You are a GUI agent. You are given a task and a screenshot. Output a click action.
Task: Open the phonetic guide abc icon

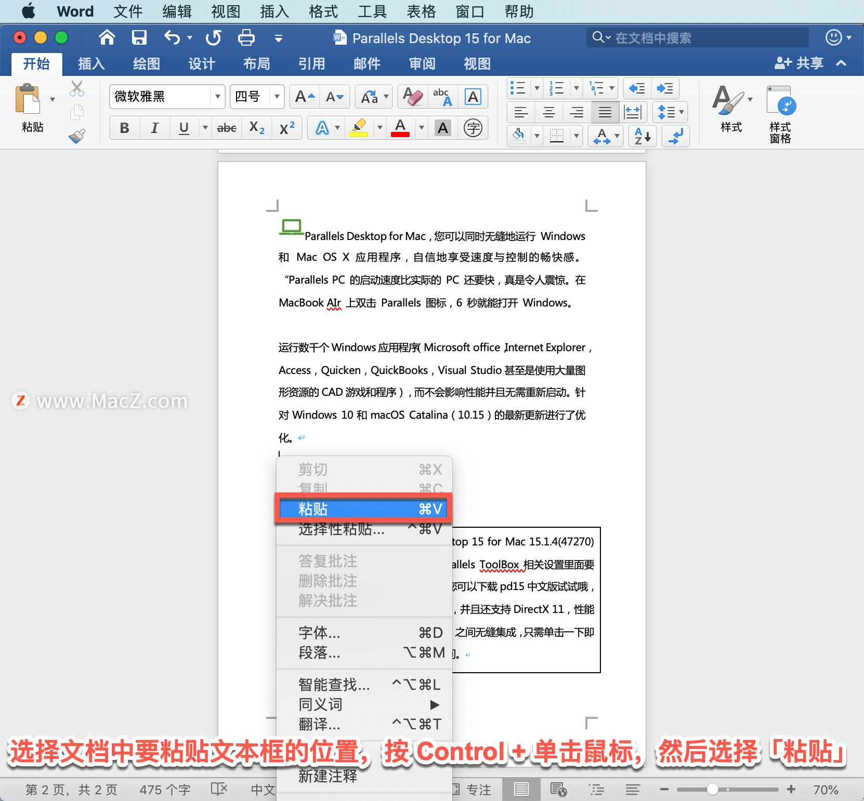442,97
